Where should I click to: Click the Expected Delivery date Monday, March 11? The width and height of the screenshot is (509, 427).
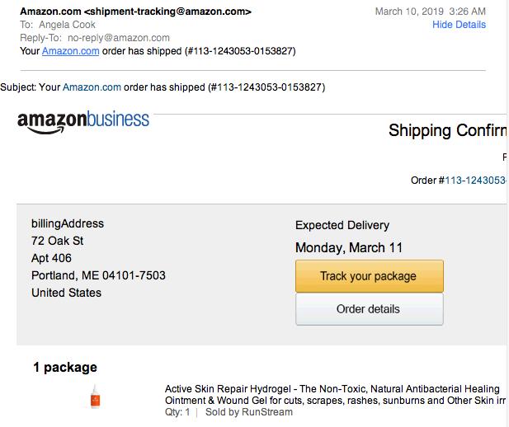pyautogui.click(x=349, y=248)
